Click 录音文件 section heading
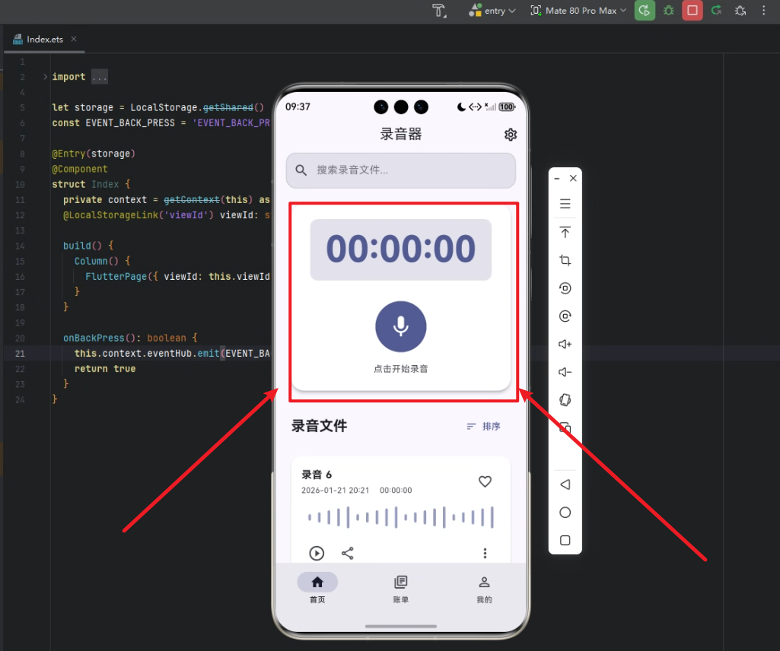Image resolution: width=780 pixels, height=651 pixels. 320,426
